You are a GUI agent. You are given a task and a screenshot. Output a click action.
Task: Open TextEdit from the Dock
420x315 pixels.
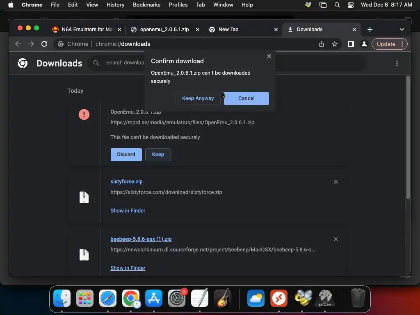200,298
